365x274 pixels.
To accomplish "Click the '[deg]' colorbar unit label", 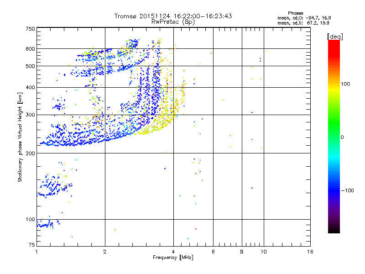I will (x=335, y=37).
